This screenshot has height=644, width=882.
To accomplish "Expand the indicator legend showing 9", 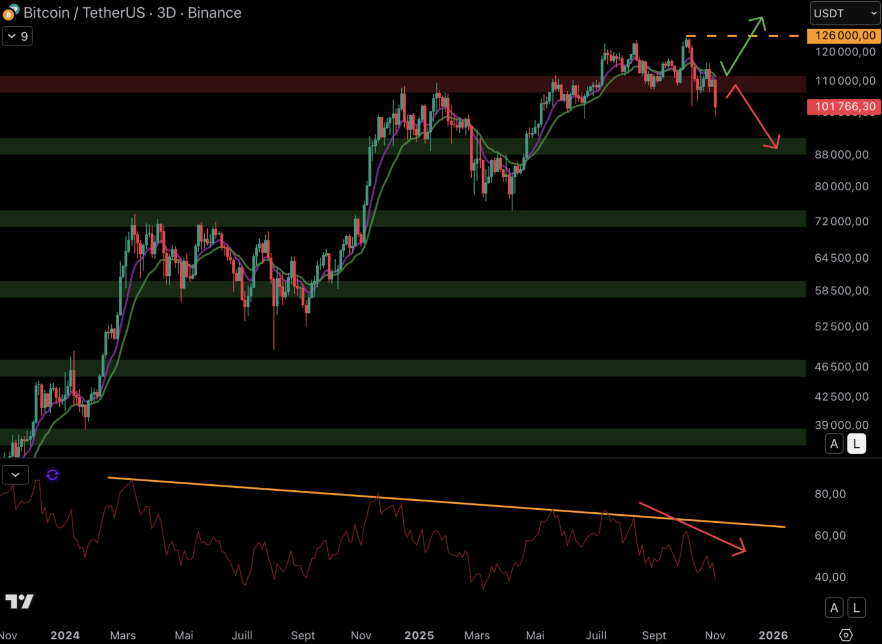I will [x=17, y=36].
